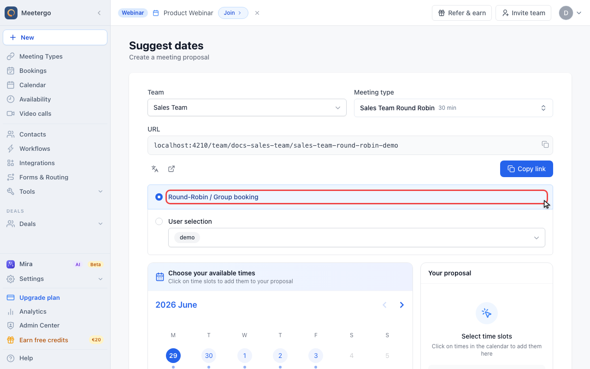Select date 29 in calendar
The height and width of the screenshot is (369, 590).
click(173, 356)
